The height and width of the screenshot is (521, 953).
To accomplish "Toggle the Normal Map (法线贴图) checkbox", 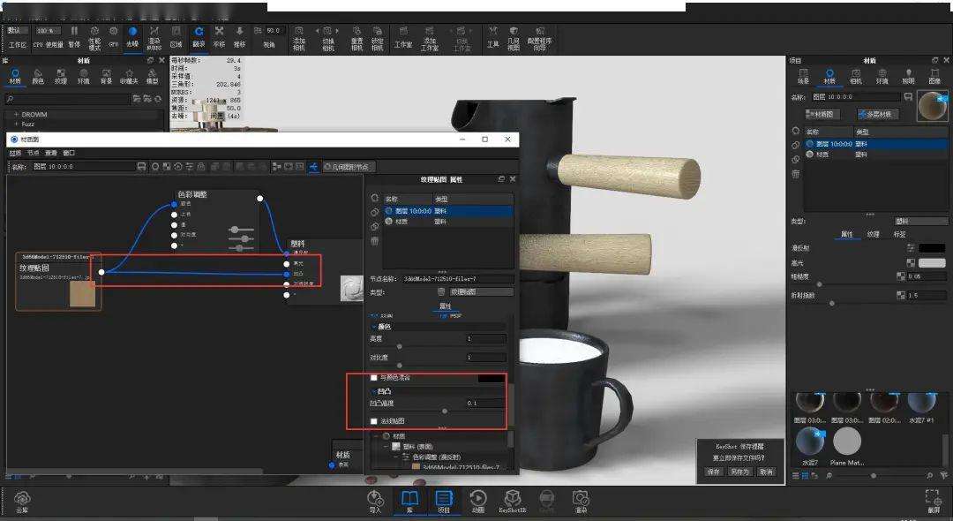I will tap(374, 420).
